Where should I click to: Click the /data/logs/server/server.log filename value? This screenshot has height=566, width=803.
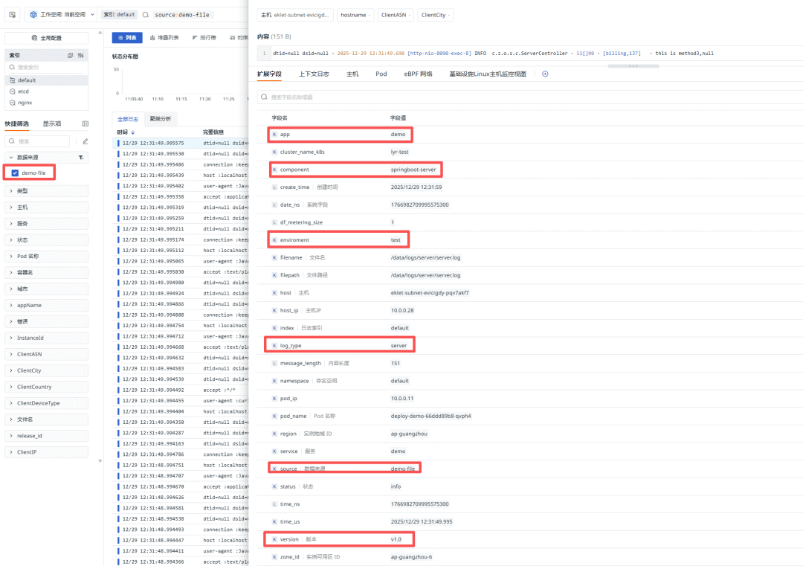point(425,257)
